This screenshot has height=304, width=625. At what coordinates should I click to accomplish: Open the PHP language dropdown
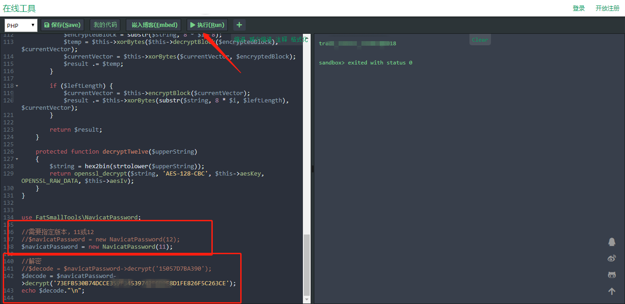click(x=21, y=26)
